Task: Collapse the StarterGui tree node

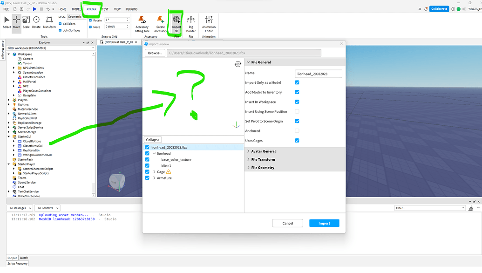Action: 8,136
